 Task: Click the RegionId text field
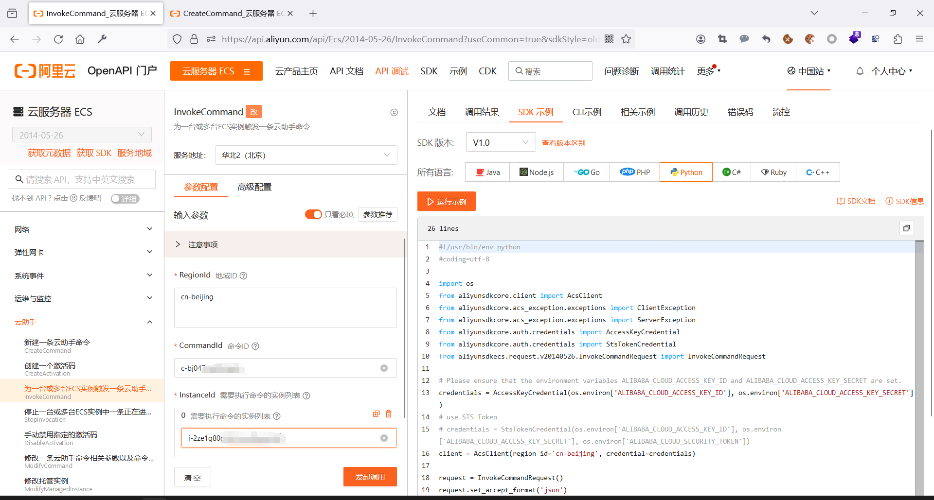pyautogui.click(x=286, y=308)
